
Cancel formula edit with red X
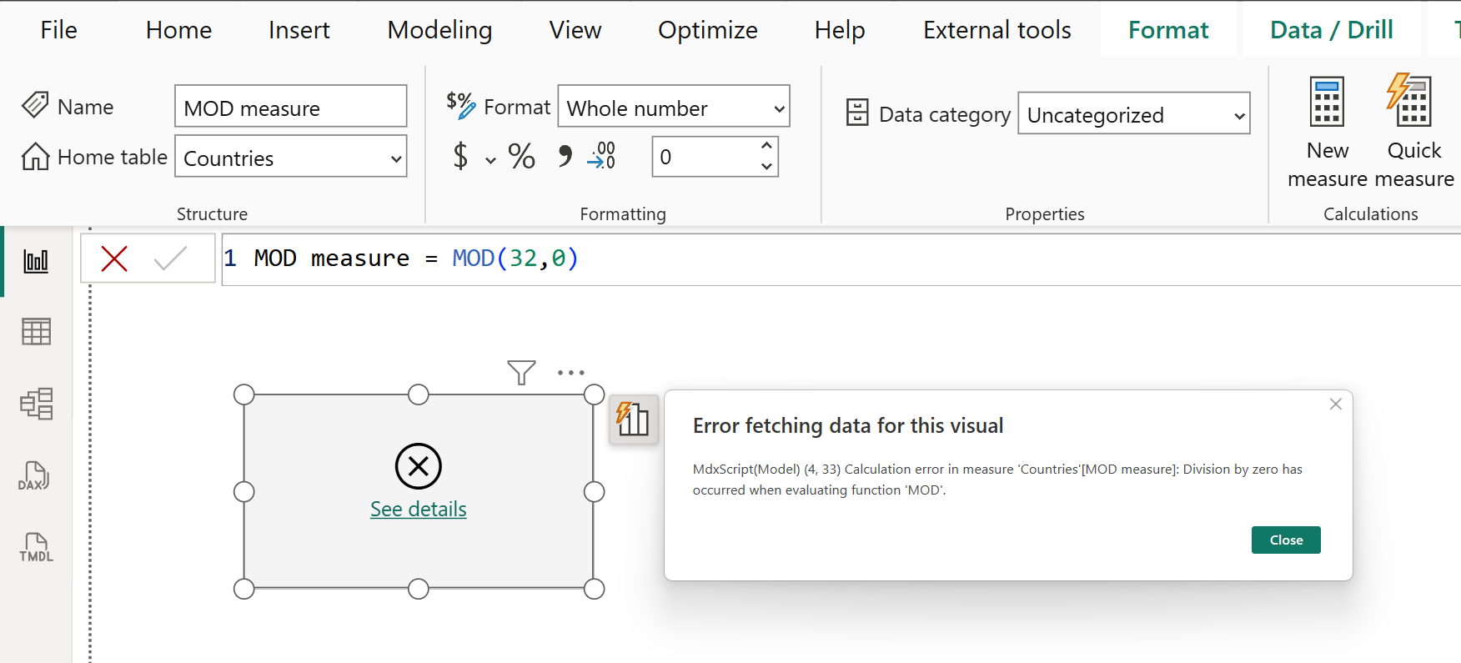(x=114, y=259)
